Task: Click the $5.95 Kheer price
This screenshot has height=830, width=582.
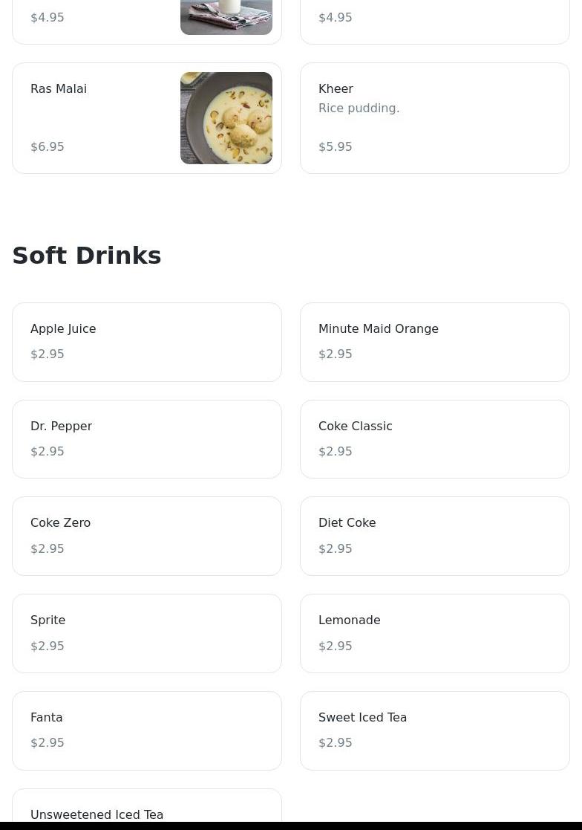Action: [x=336, y=147]
